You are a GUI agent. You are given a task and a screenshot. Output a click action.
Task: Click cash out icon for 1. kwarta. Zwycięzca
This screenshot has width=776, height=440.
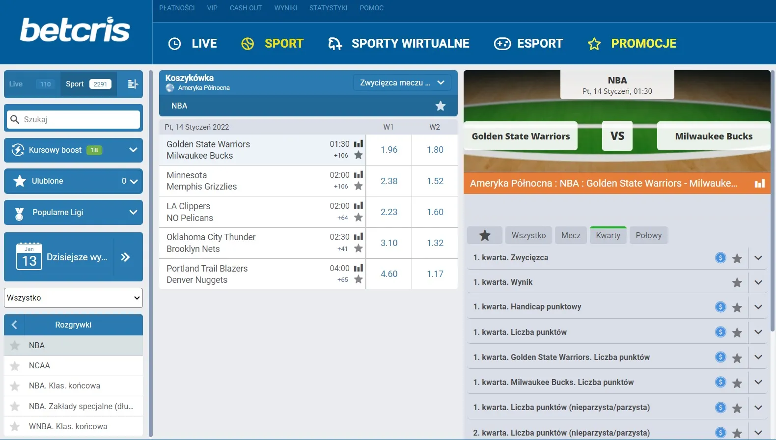coord(720,258)
